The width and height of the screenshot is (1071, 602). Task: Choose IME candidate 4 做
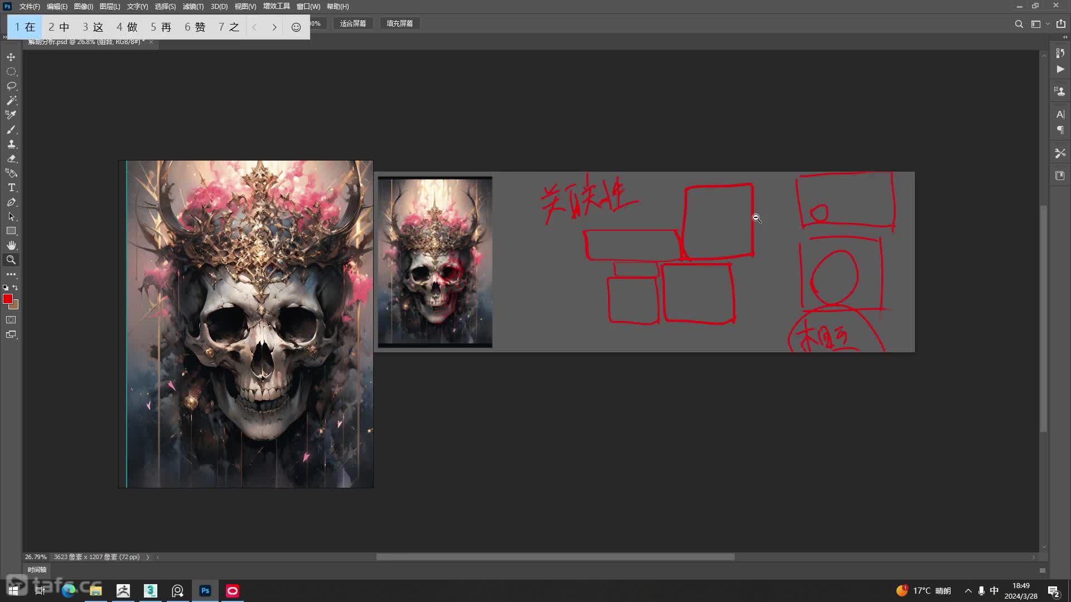(127, 27)
